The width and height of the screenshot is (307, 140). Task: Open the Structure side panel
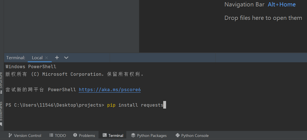click(x=1, y=83)
